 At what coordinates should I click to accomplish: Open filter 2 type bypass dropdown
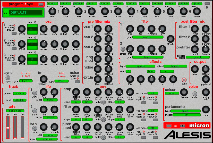tap(148, 57)
